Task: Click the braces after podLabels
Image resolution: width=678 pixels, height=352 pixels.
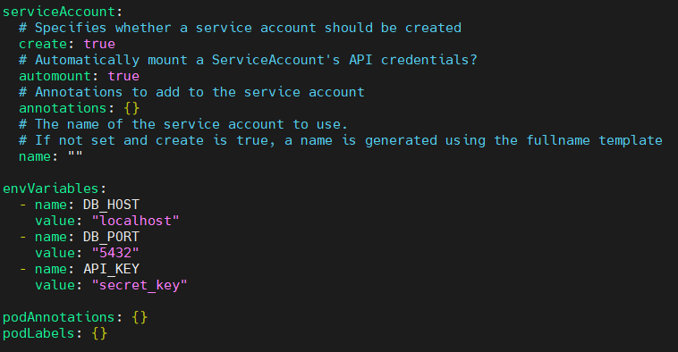Action: click(99, 333)
